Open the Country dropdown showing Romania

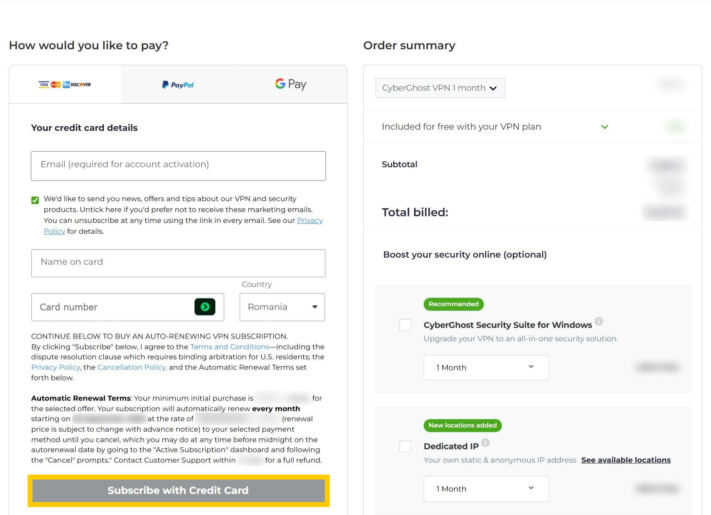coord(282,307)
